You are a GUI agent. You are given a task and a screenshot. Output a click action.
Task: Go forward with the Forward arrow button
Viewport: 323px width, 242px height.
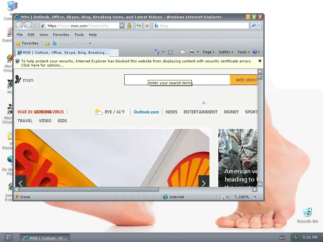click(x=28, y=26)
